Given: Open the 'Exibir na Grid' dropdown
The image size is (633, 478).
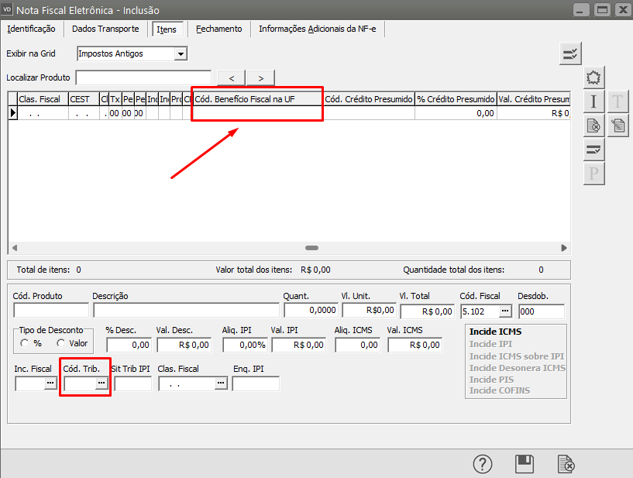Looking at the screenshot, I should (x=181, y=54).
